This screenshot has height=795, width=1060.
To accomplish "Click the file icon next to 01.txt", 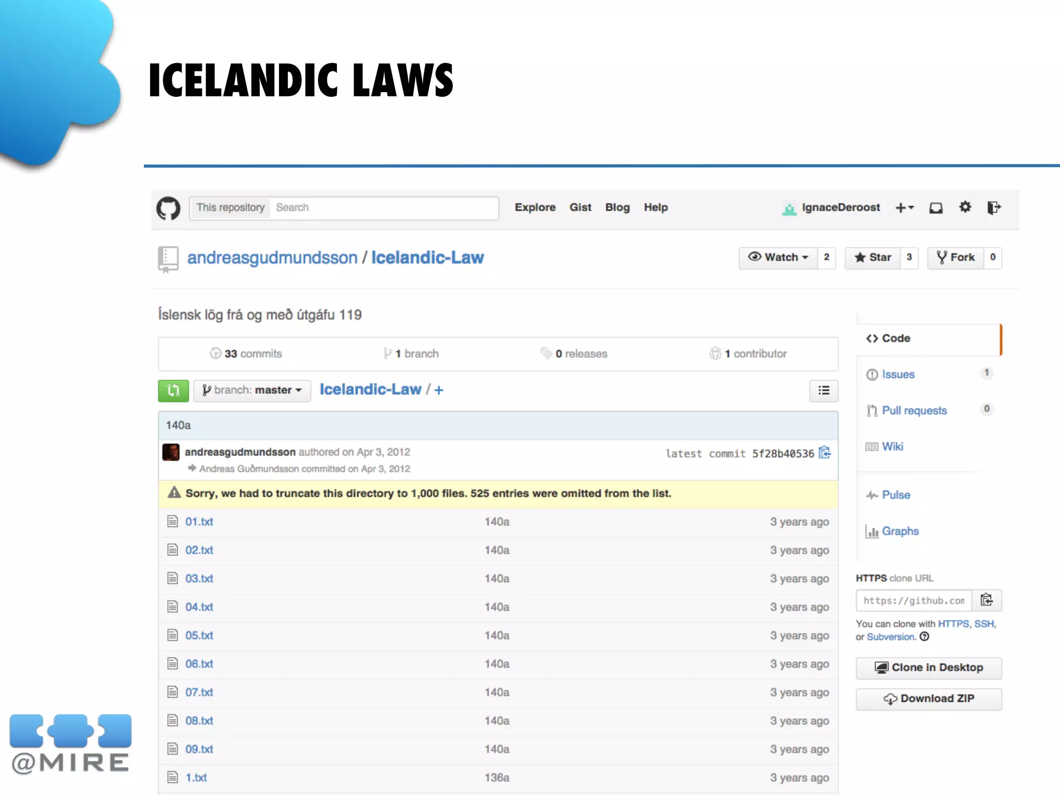I will 172,521.
